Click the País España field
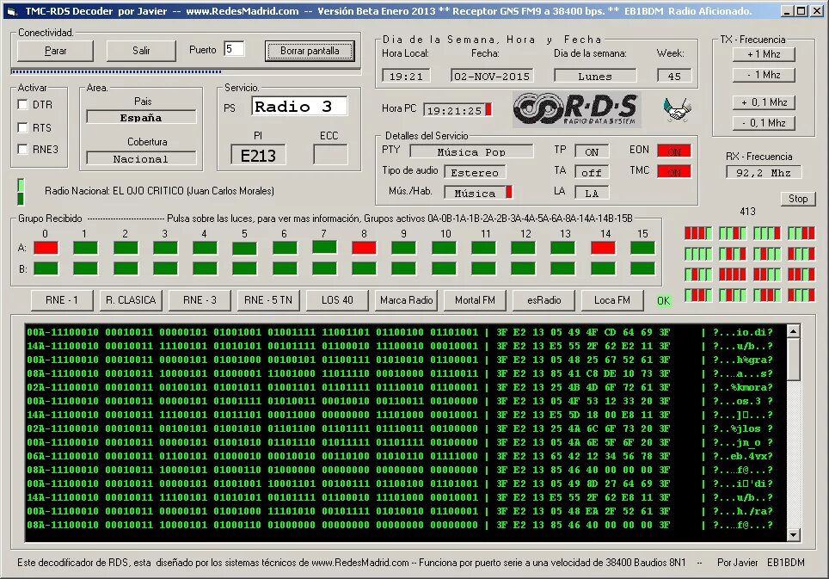This screenshot has height=579, width=829. [x=141, y=117]
